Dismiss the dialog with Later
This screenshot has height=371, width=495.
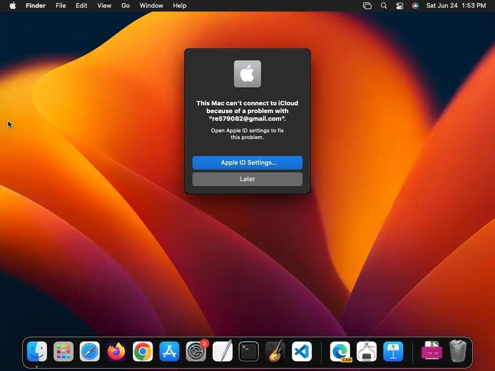click(x=247, y=179)
